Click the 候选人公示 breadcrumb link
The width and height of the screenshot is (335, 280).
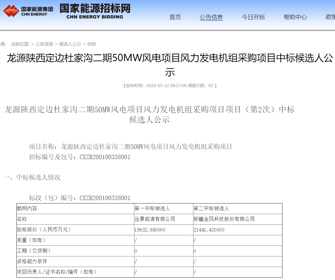point(70,44)
